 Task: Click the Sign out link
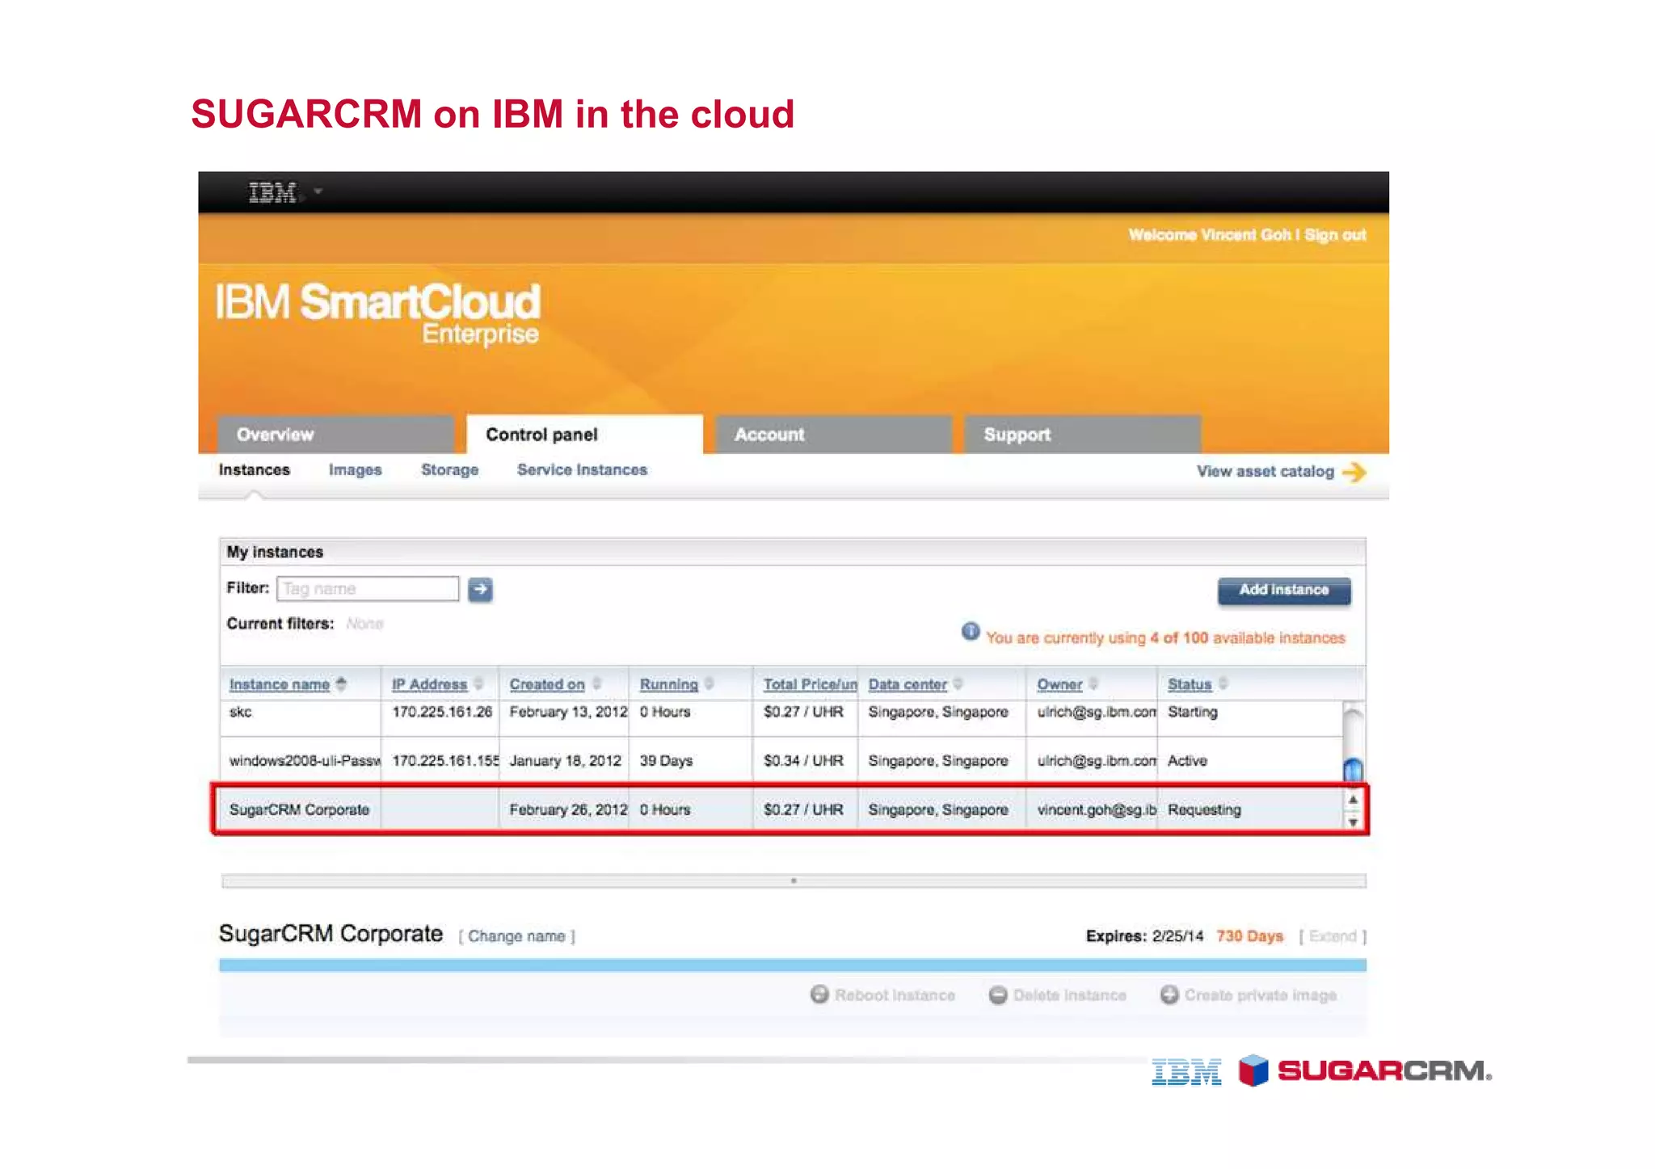click(1335, 235)
